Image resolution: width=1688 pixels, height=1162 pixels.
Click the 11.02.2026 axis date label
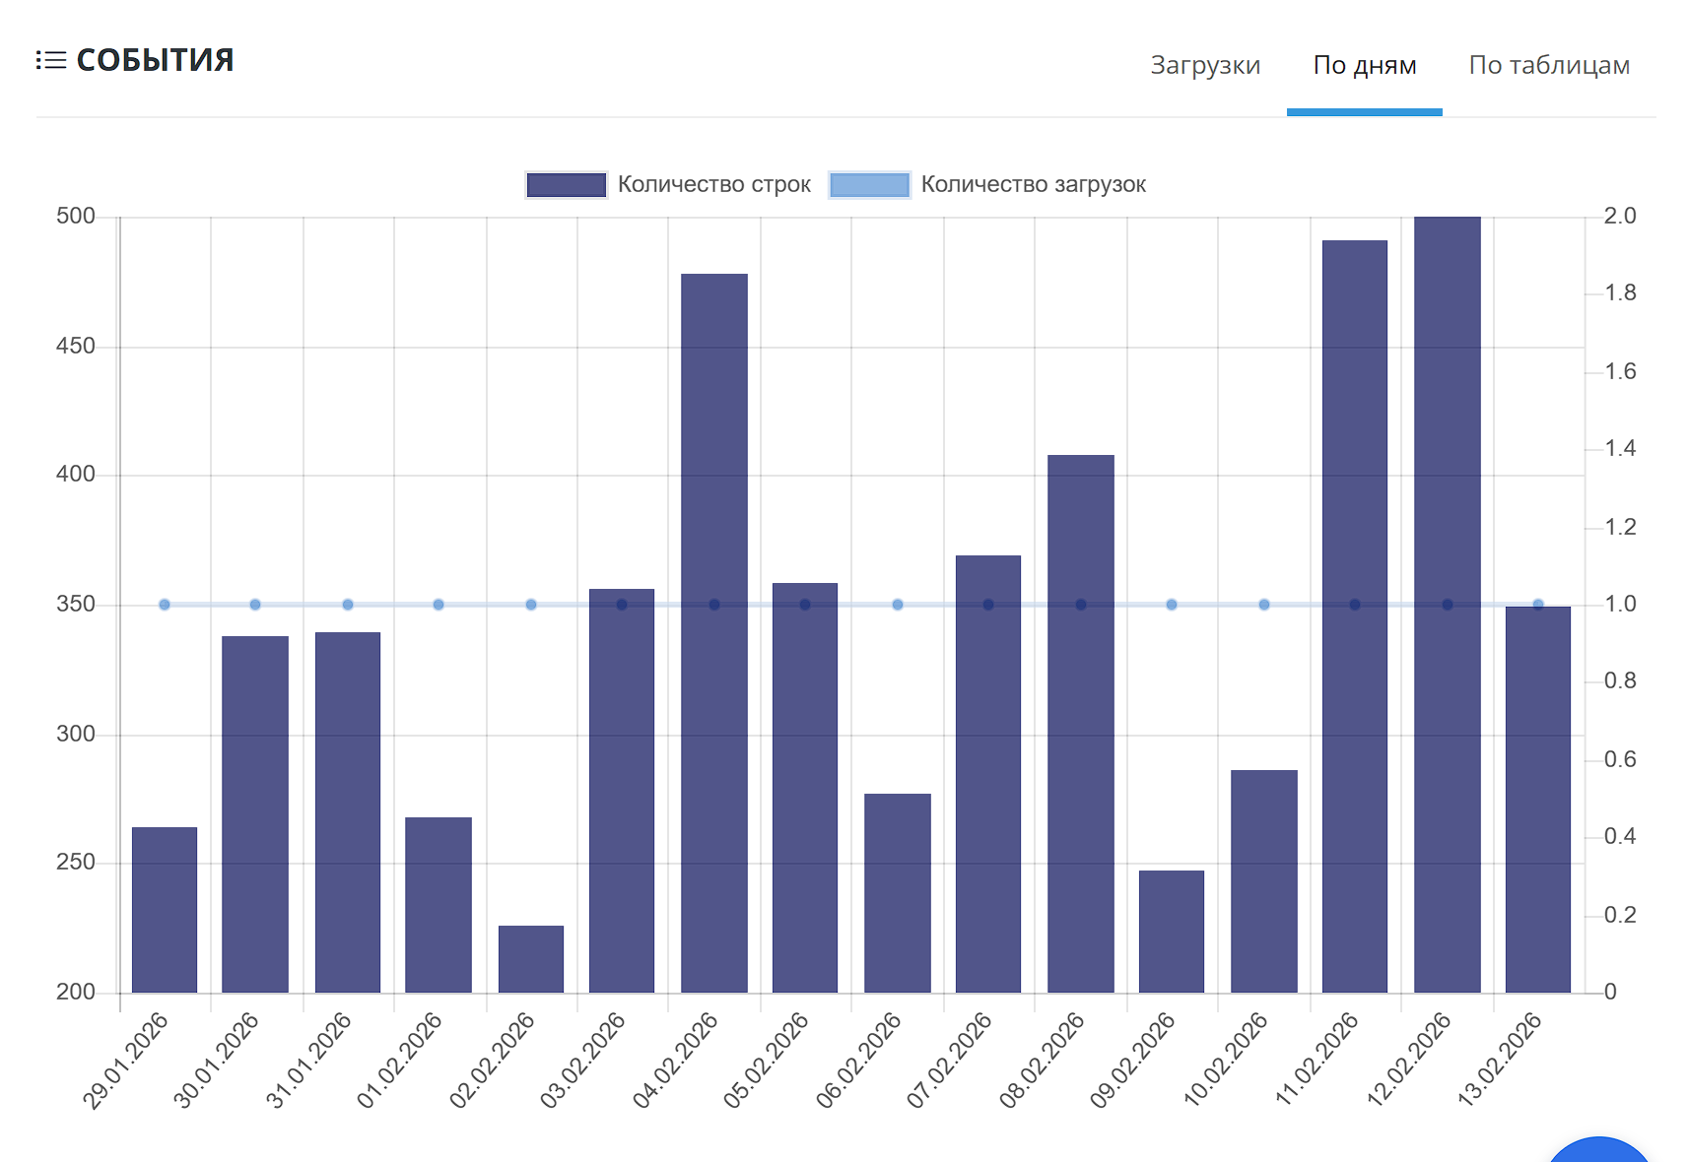1317,1062
